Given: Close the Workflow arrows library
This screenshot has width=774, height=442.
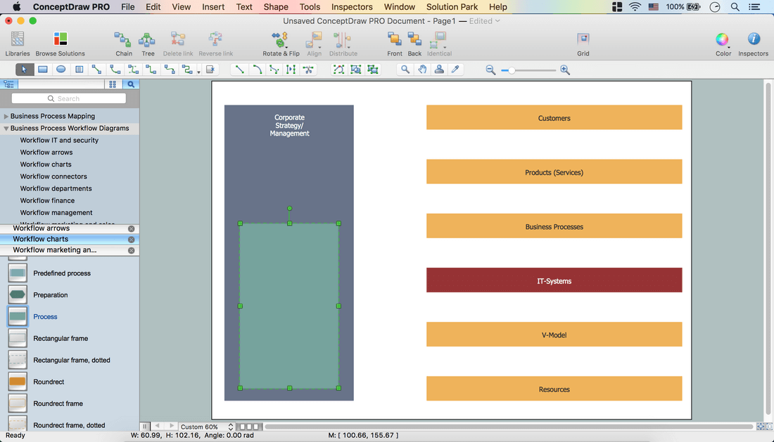Looking at the screenshot, I should (131, 229).
